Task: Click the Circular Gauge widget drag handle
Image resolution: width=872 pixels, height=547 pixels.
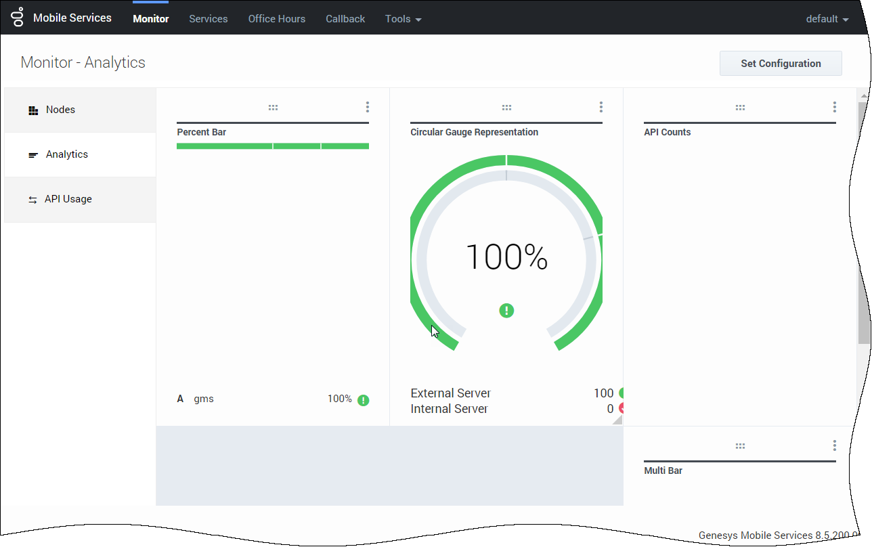Action: pyautogui.click(x=506, y=108)
